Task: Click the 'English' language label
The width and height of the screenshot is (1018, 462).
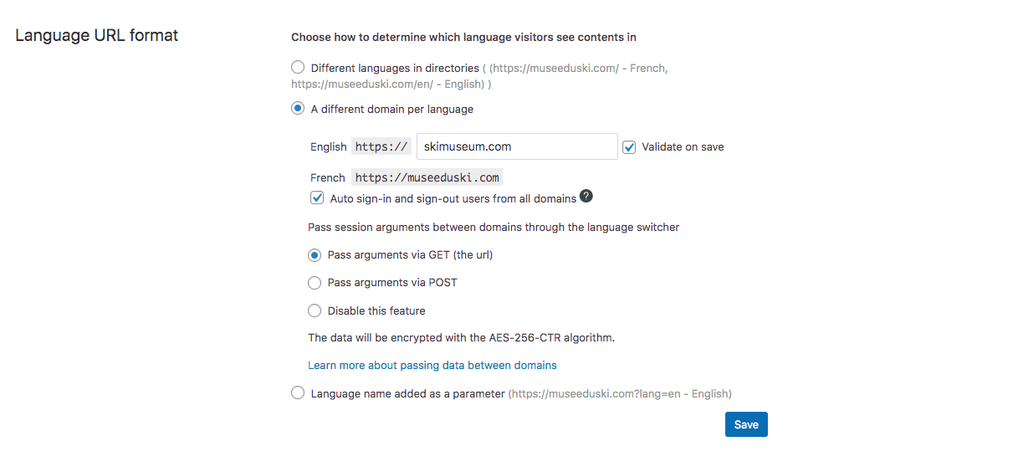Action: [328, 146]
